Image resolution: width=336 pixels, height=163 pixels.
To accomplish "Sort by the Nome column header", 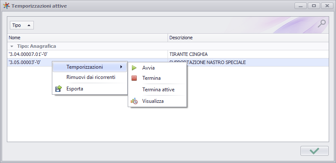I will 87,38.
